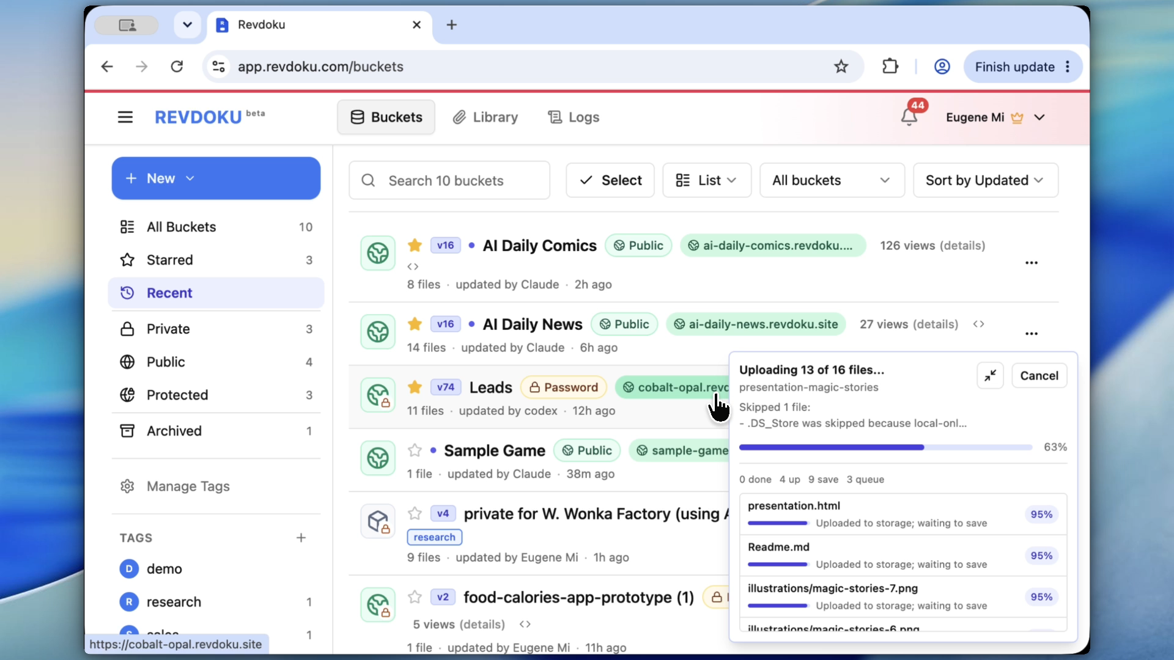The width and height of the screenshot is (1174, 660).
Task: Unstar the AI Daily News bucket
Action: pyautogui.click(x=415, y=324)
